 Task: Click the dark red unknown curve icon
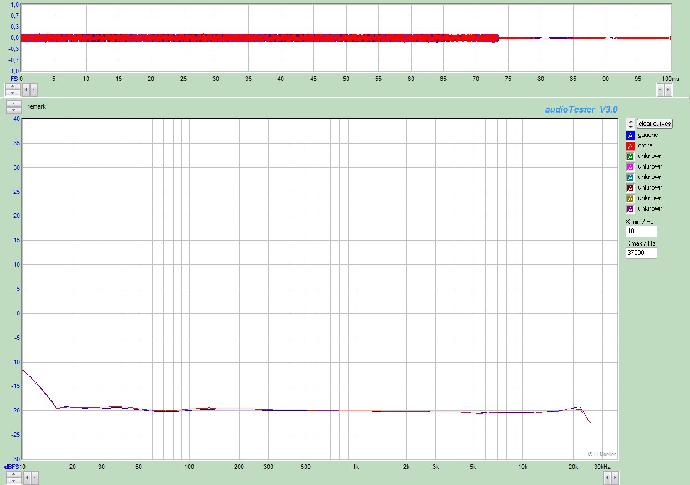(630, 188)
